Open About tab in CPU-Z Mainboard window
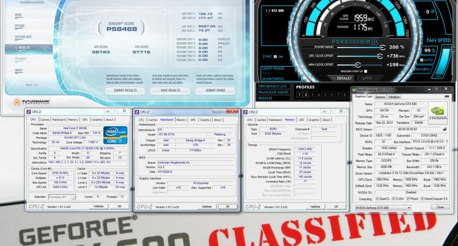458x246 pixels. pos(218,120)
